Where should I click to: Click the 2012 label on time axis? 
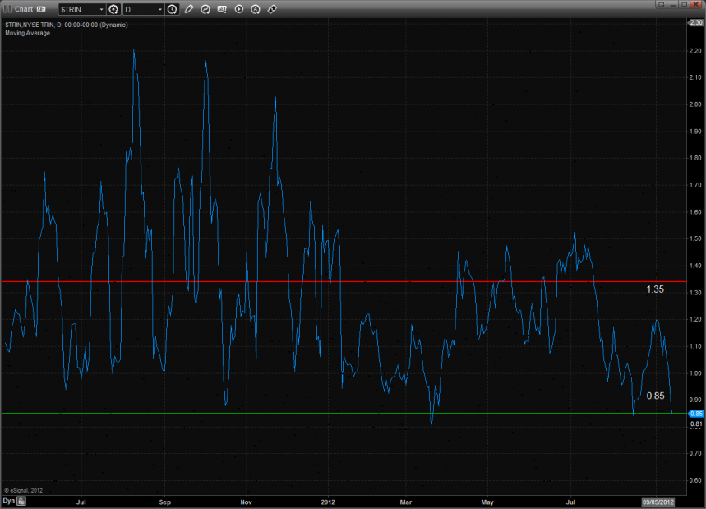[328, 502]
